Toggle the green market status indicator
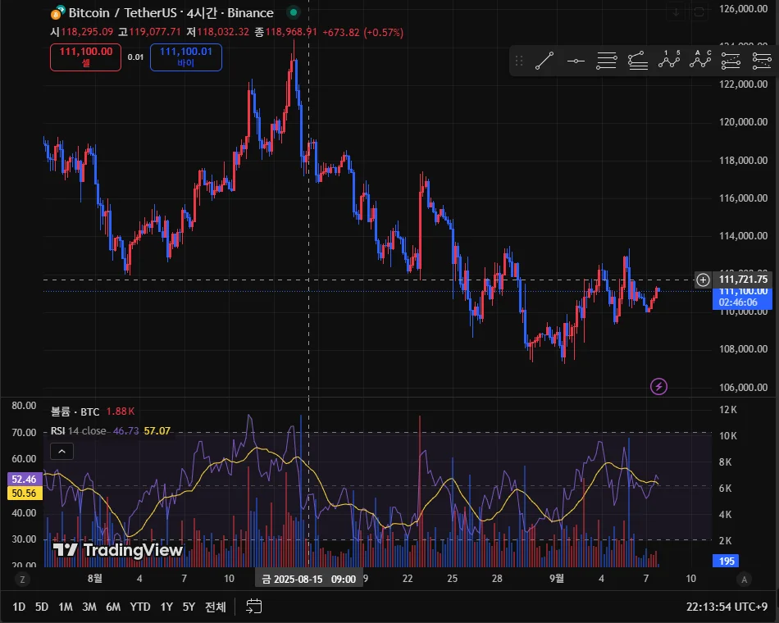The height and width of the screenshot is (623, 779). (294, 12)
